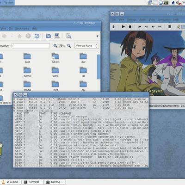Viewport: 185px width, 185px height.
Task: Select the cdrom folder
Action: 55,58
